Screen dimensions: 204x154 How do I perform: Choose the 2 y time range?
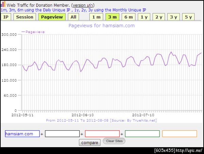[159, 17]
